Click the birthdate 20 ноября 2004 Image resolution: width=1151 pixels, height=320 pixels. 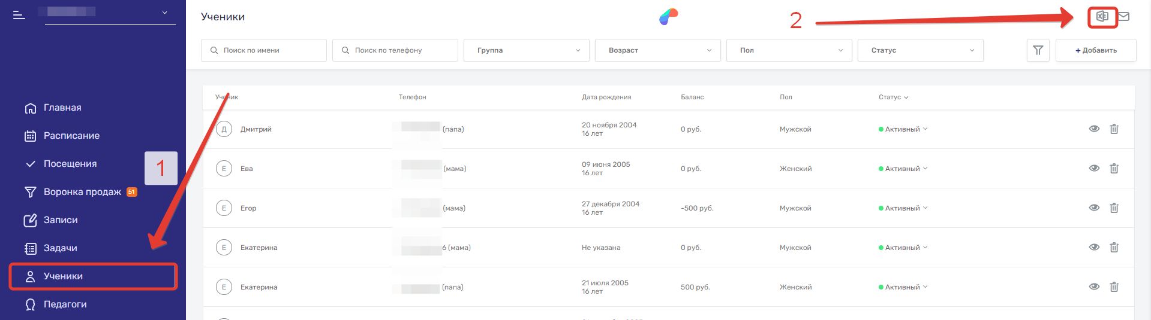tap(609, 125)
